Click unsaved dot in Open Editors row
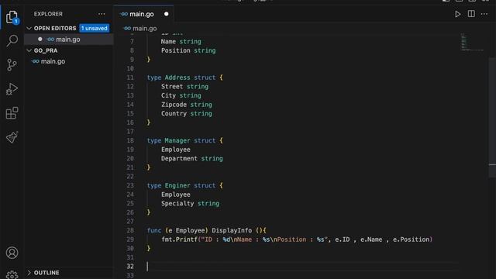This screenshot has width=496, height=279. [40, 40]
